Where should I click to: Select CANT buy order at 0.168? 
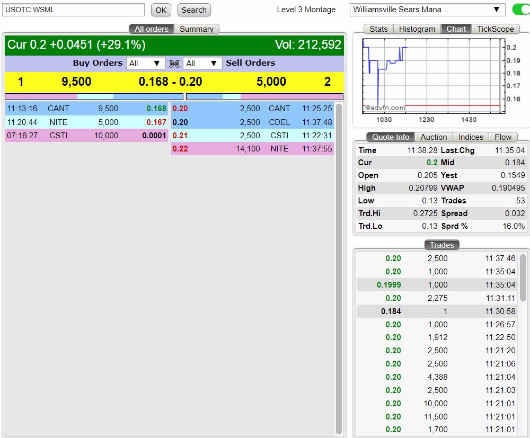tap(86, 109)
